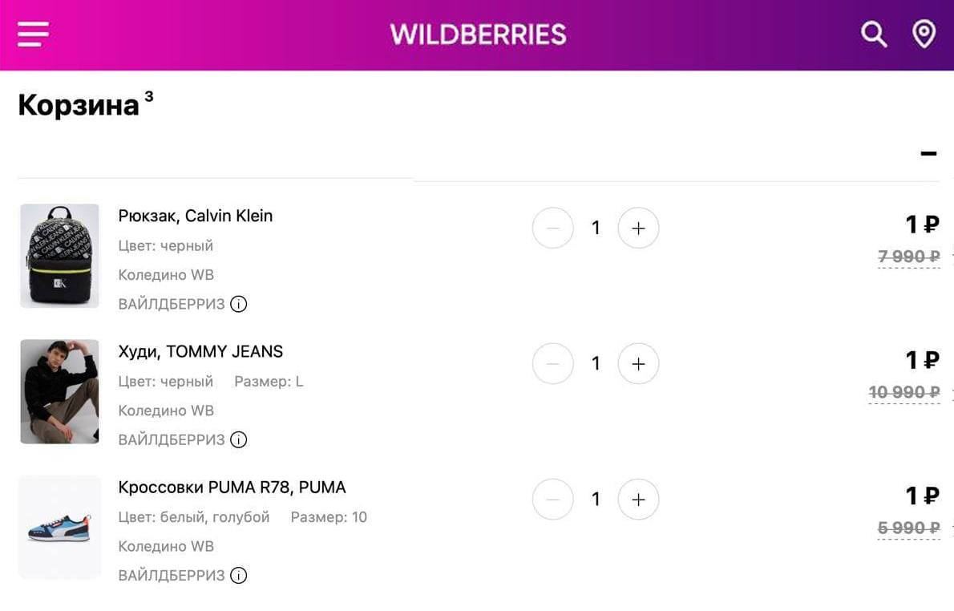Open the pickup location pin icon
Screen dimensions: 954x611
[924, 34]
